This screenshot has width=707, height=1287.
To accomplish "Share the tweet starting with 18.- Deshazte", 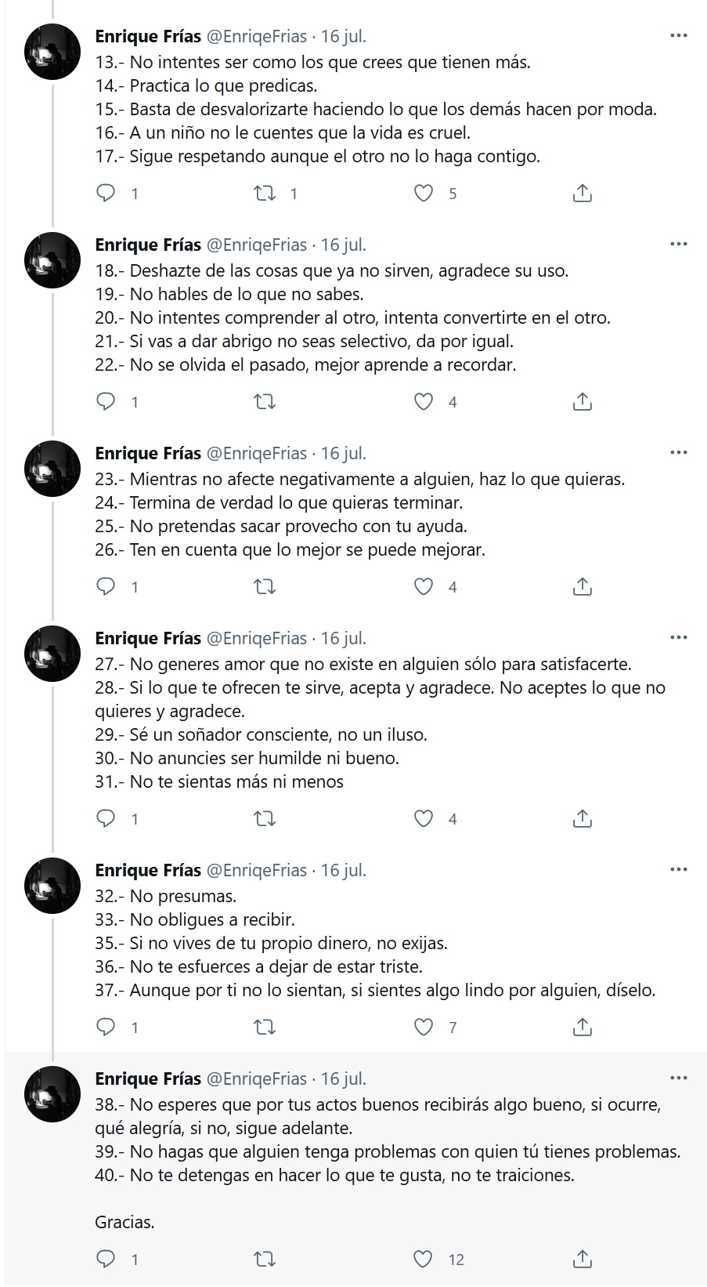I will [582, 402].
